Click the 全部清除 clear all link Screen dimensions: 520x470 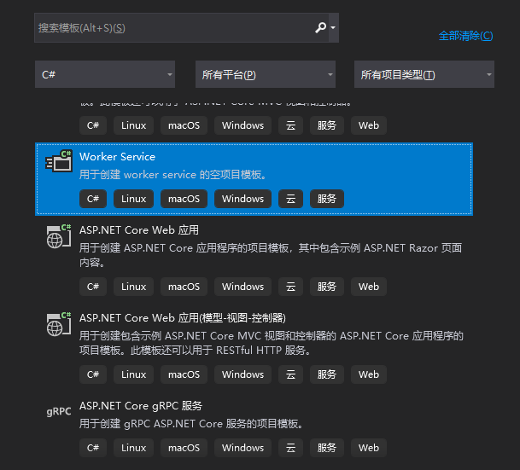pos(465,36)
